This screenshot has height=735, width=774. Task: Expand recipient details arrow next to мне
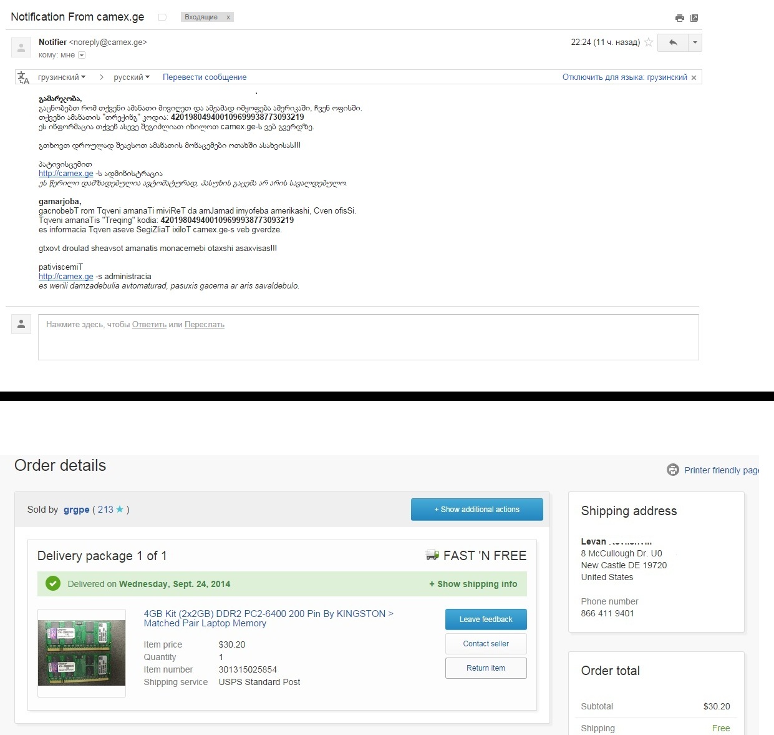pyautogui.click(x=82, y=55)
